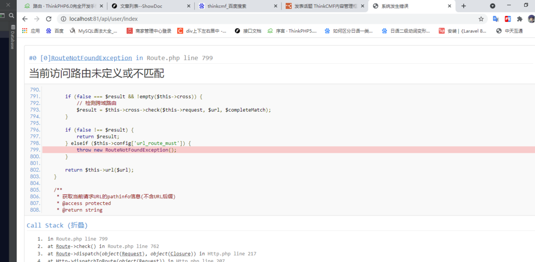Open the profile avatar menu
Screen dimensions: 535x262
point(531,19)
